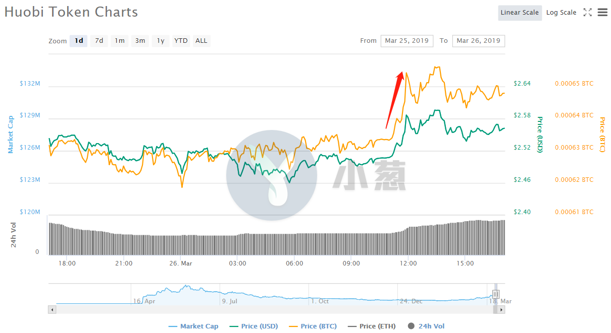
Task: Toggle Price (ETH) series in legend
Action: [x=372, y=326]
